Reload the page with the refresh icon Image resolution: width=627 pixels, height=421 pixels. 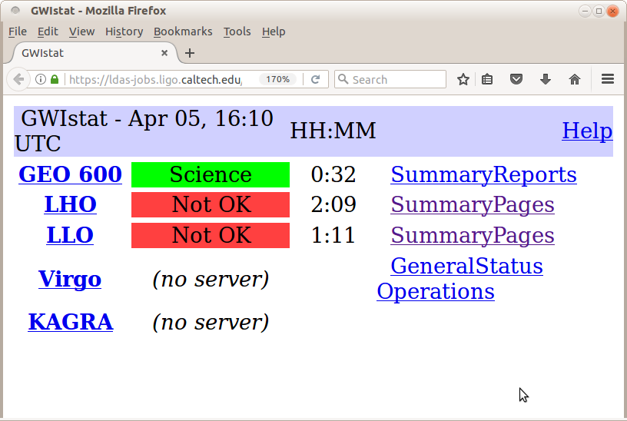pos(316,79)
